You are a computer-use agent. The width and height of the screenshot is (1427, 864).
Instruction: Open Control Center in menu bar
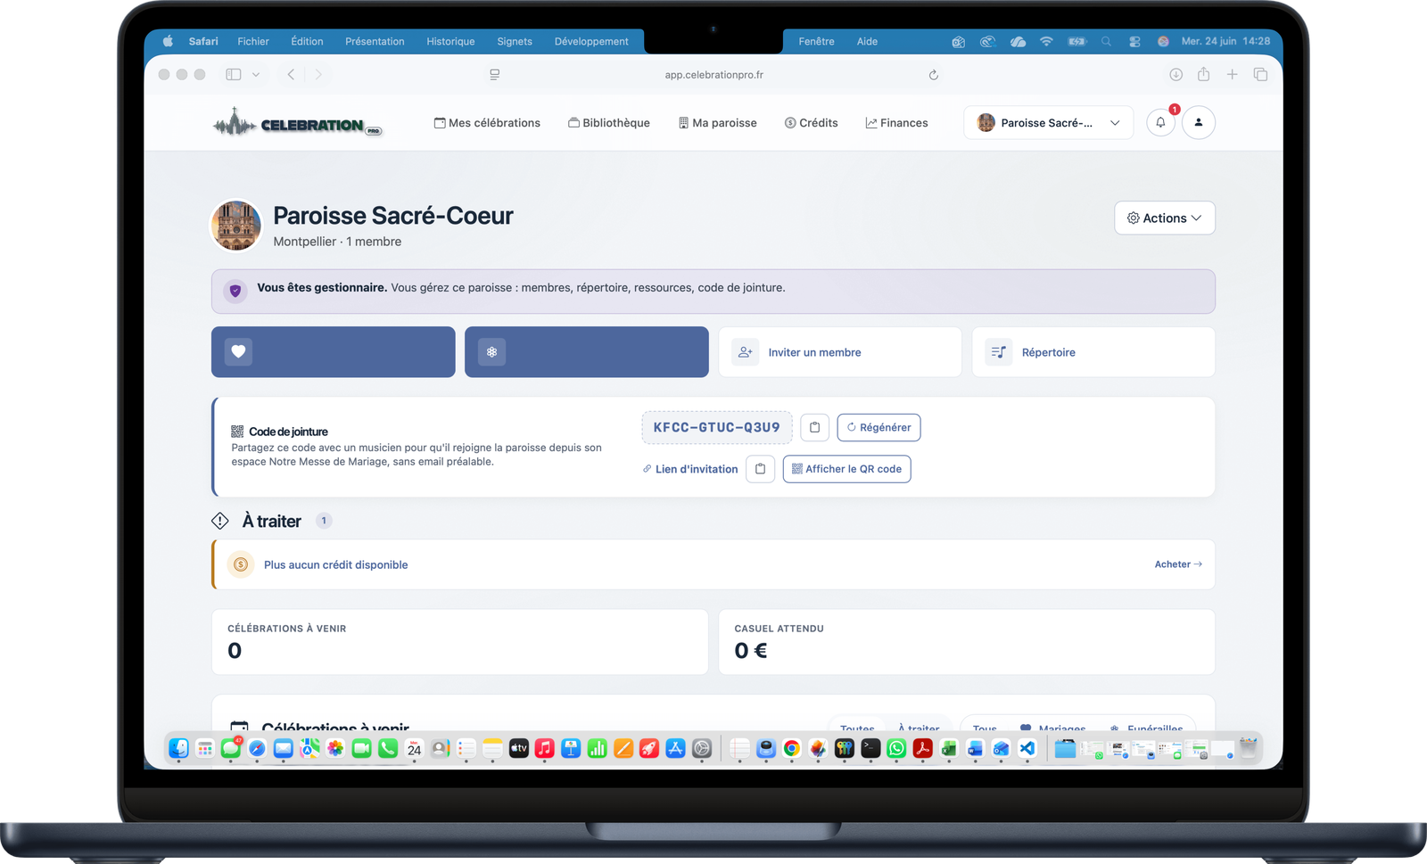pos(1134,42)
